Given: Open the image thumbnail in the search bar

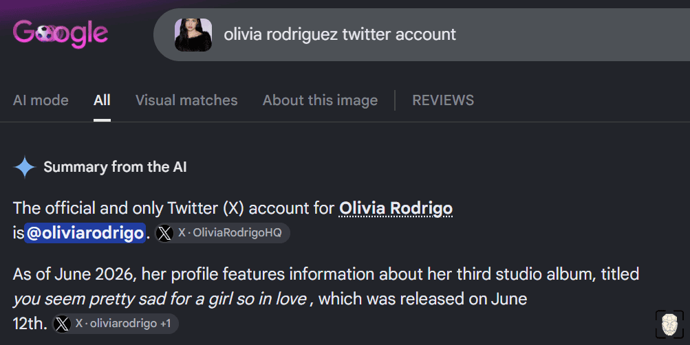Looking at the screenshot, I should (193, 35).
